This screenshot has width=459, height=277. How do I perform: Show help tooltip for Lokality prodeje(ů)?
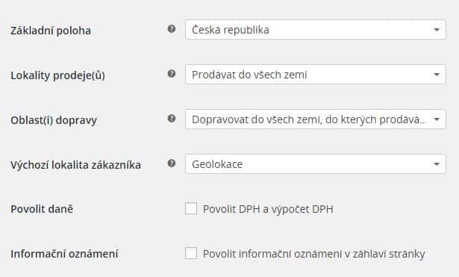[x=172, y=73]
